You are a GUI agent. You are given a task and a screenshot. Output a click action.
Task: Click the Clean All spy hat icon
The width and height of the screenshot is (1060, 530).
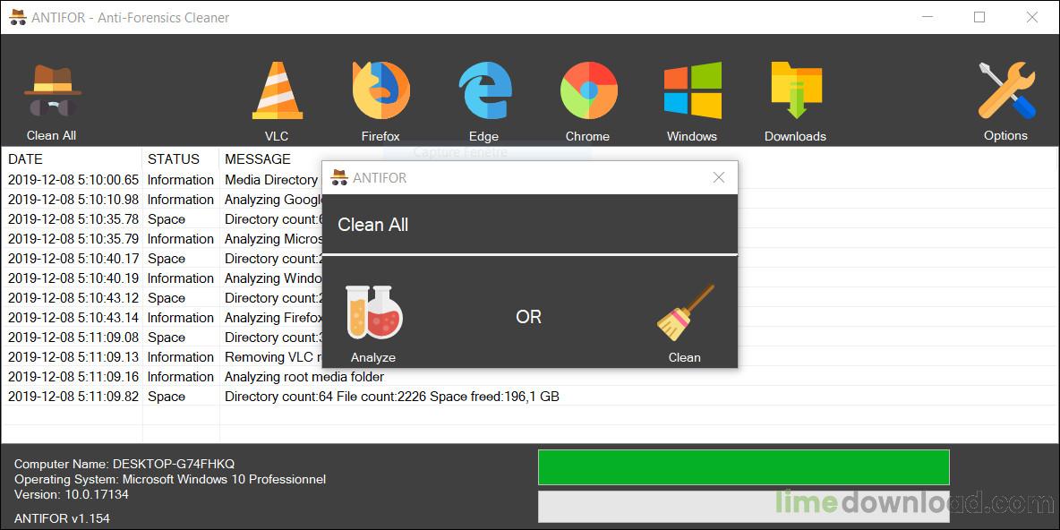(52, 93)
